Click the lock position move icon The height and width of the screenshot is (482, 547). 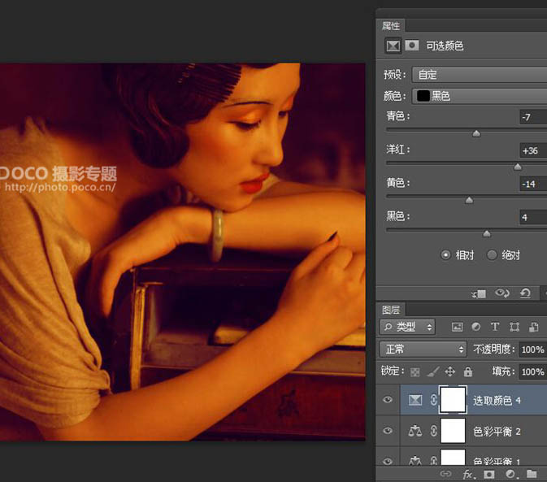[450, 371]
